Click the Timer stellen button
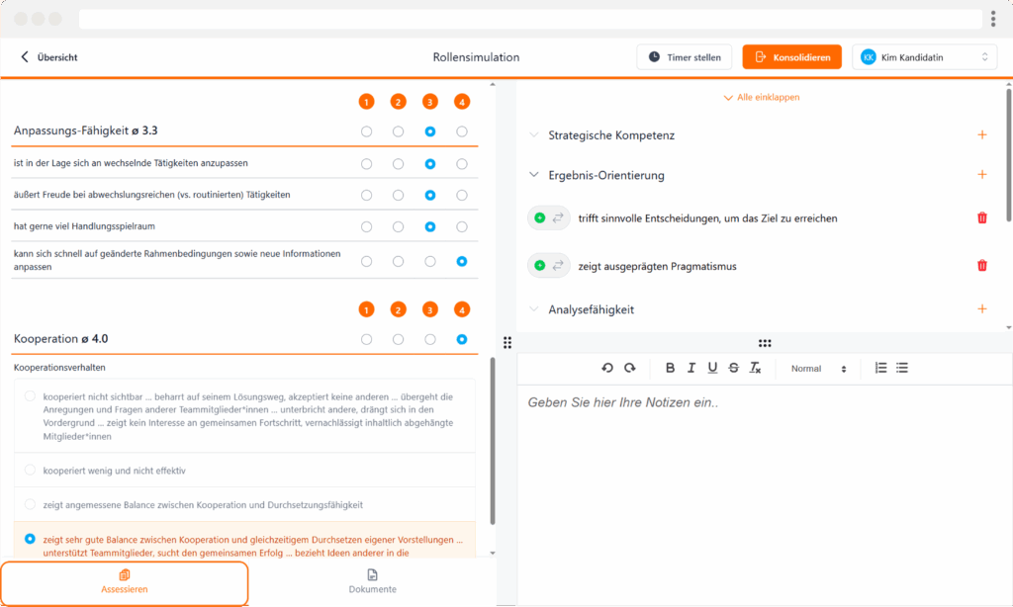1013x607 pixels. tap(684, 57)
